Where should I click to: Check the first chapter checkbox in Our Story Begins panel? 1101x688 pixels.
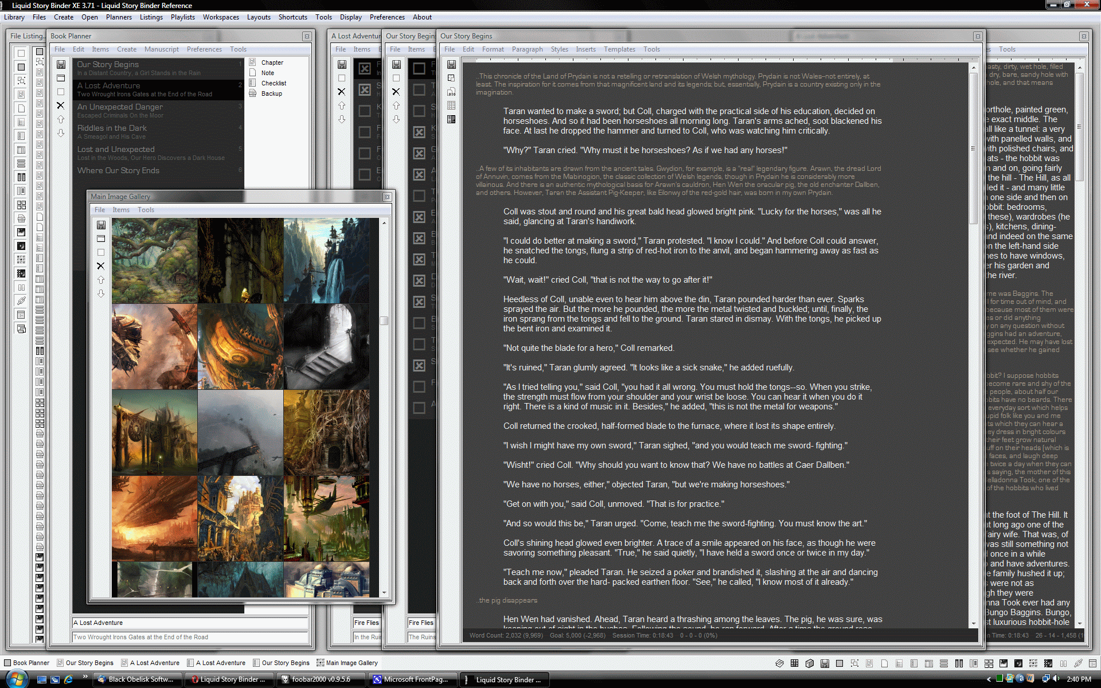click(x=419, y=68)
